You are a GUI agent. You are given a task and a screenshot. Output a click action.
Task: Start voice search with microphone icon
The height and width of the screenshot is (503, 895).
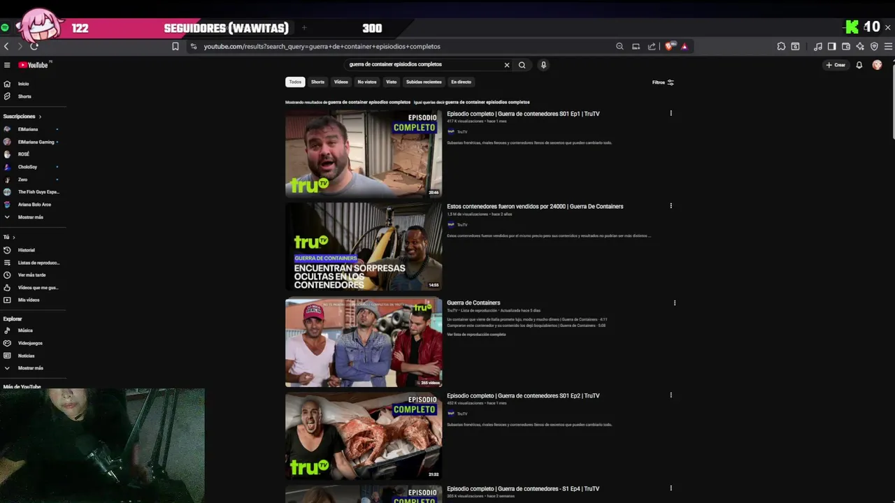click(543, 65)
